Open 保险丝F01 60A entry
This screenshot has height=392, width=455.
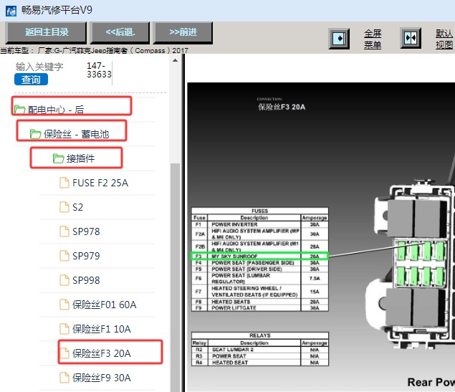pos(104,305)
